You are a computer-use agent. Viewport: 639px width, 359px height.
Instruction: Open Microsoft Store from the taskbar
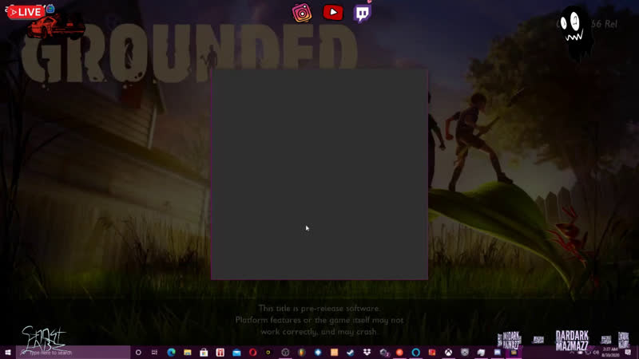pyautogui.click(x=204, y=353)
